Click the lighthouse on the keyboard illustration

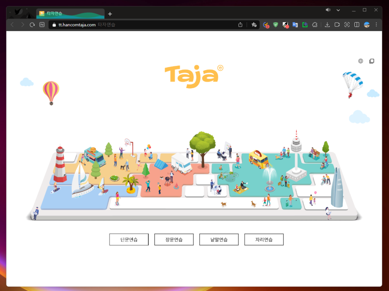coord(60,164)
